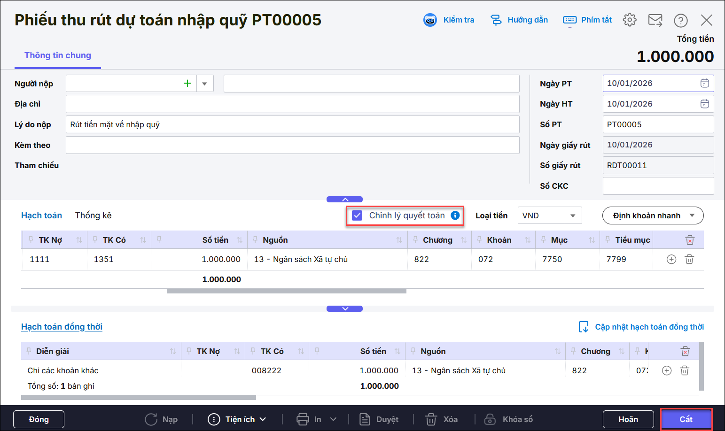
Task: Uncheck the Chỉnh lý quyết toán checkbox
Action: tap(357, 215)
